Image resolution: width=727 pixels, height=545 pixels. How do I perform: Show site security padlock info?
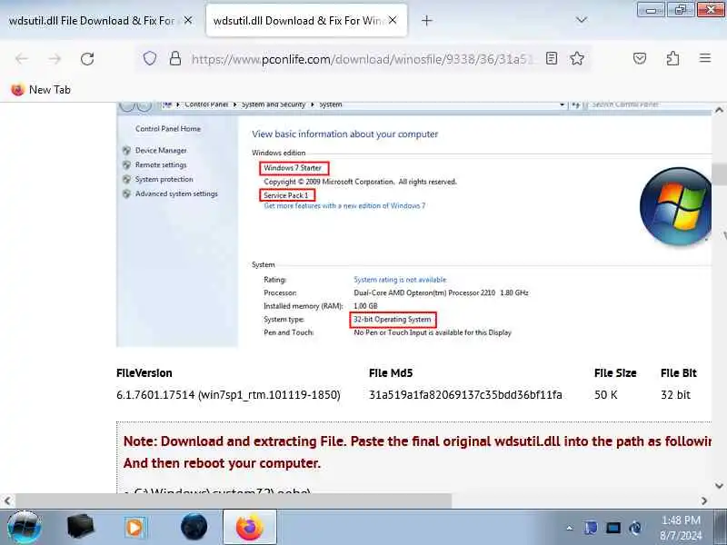pos(174,58)
